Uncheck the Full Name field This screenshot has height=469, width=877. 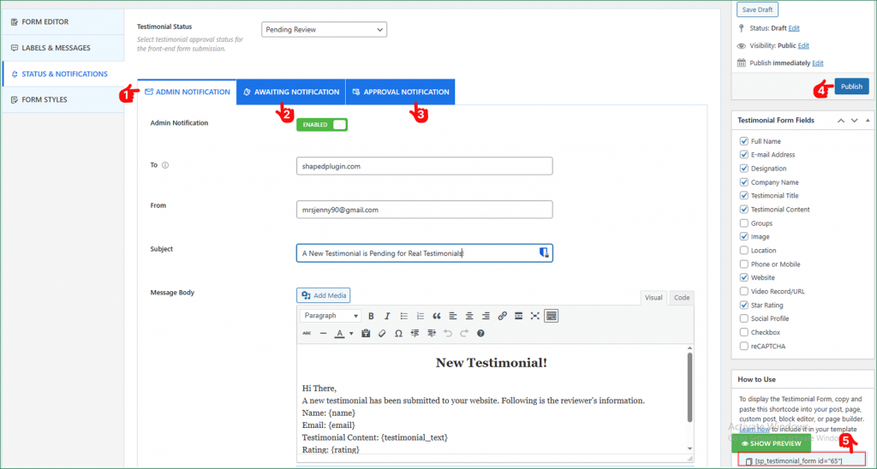(744, 141)
